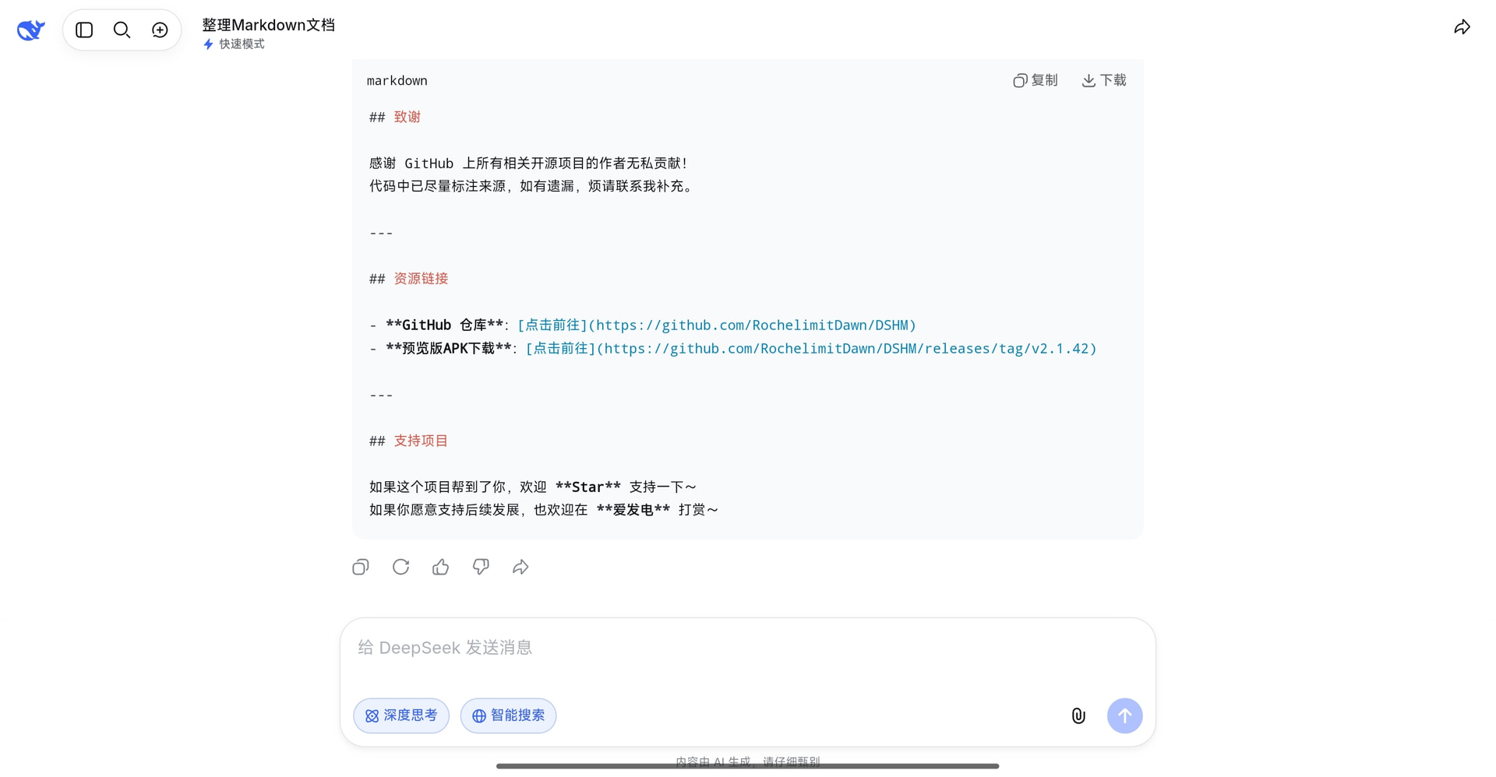This screenshot has height=777, width=1496.
Task: Open the chat search icon
Action: 122,30
